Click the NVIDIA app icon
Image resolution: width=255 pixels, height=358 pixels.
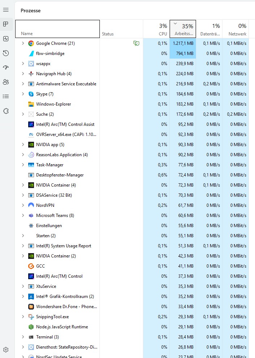coord(31,145)
